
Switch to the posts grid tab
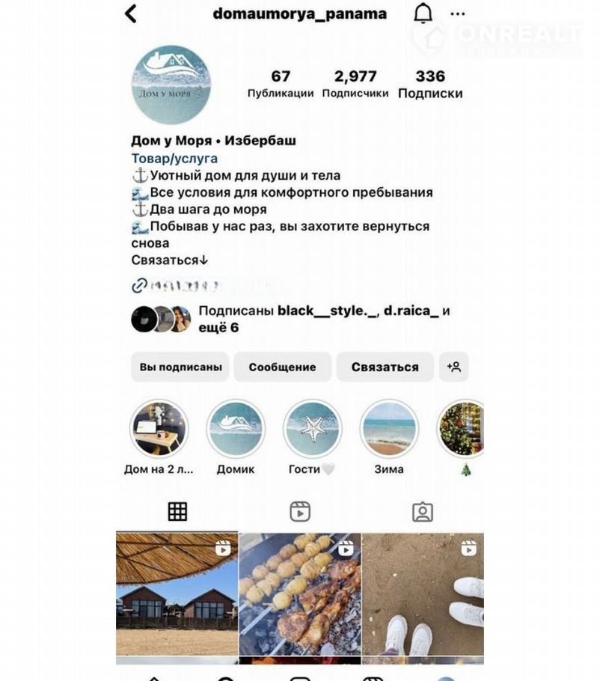click(177, 512)
